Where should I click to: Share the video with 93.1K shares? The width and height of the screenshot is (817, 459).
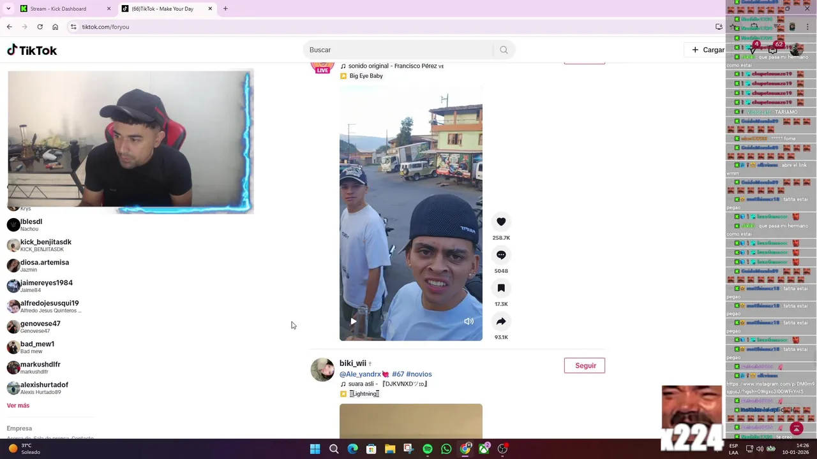501,321
